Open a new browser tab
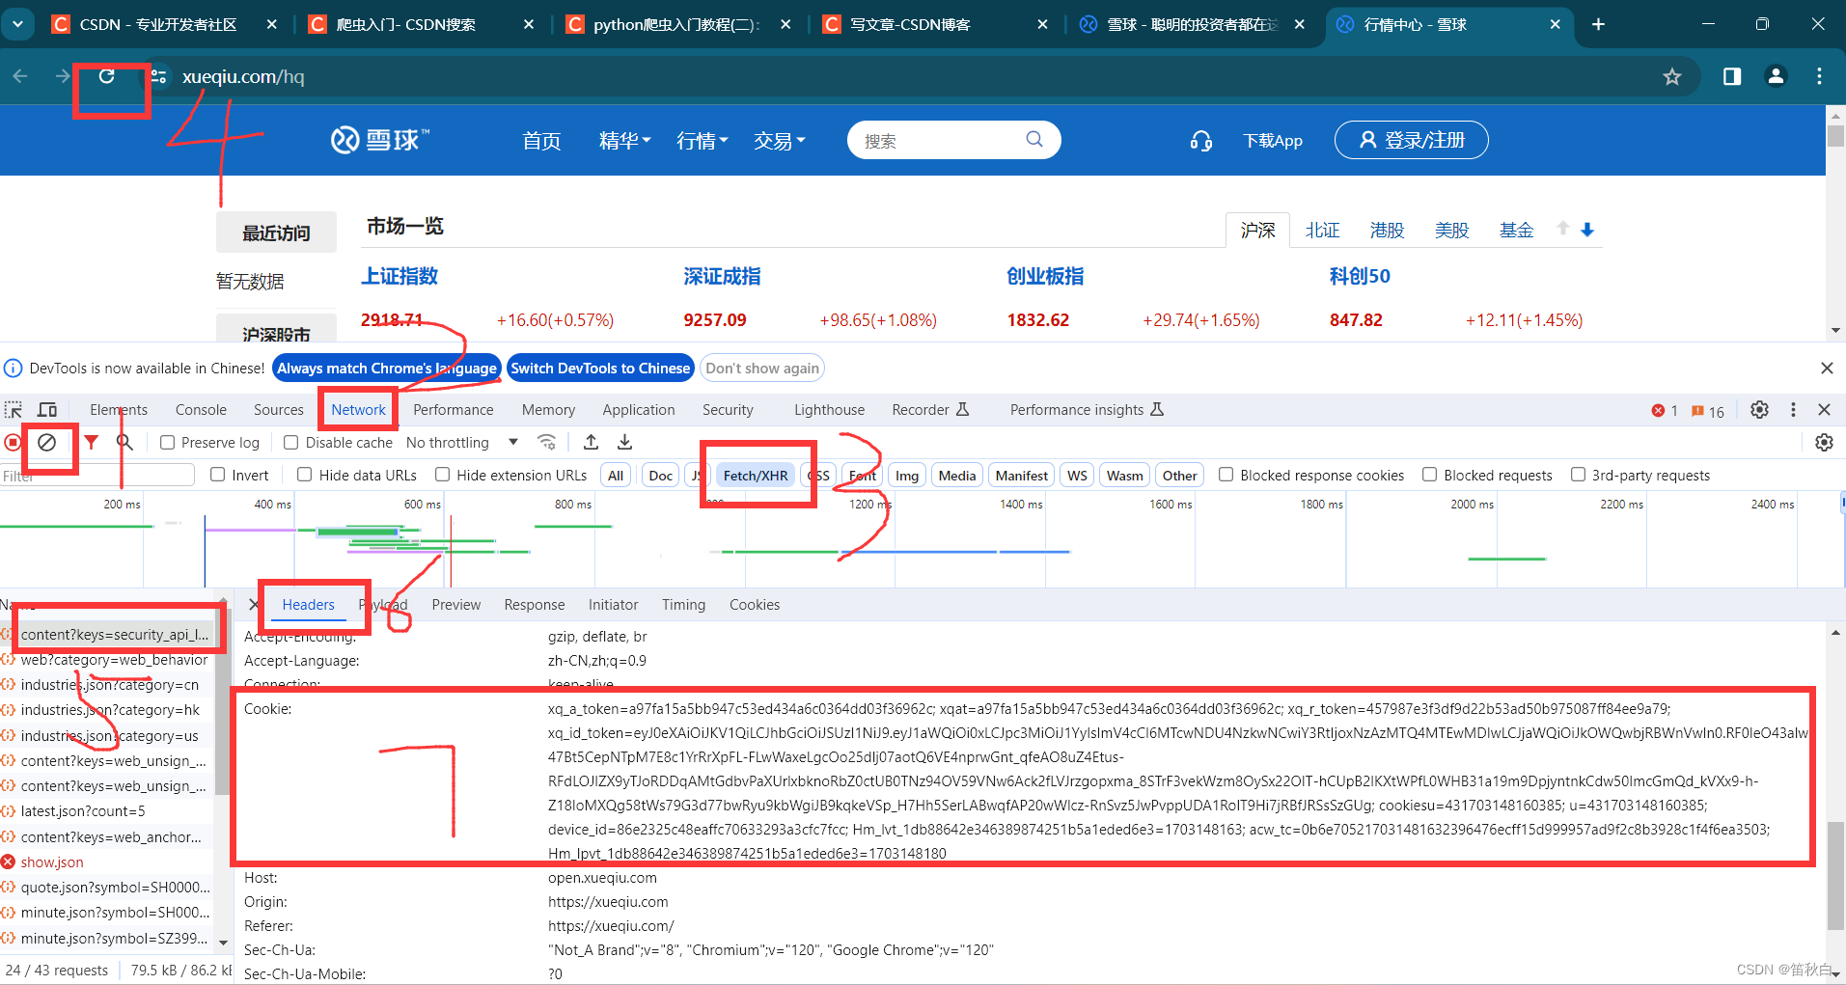Image resolution: width=1846 pixels, height=985 pixels. click(1598, 24)
